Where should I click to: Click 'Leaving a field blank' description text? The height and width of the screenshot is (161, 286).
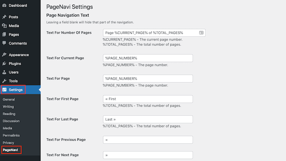point(90,22)
